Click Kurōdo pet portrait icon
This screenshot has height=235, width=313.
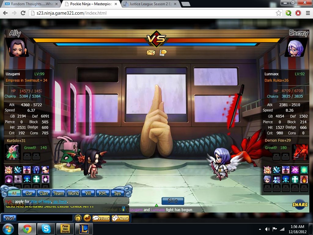pyautogui.click(x=13, y=152)
